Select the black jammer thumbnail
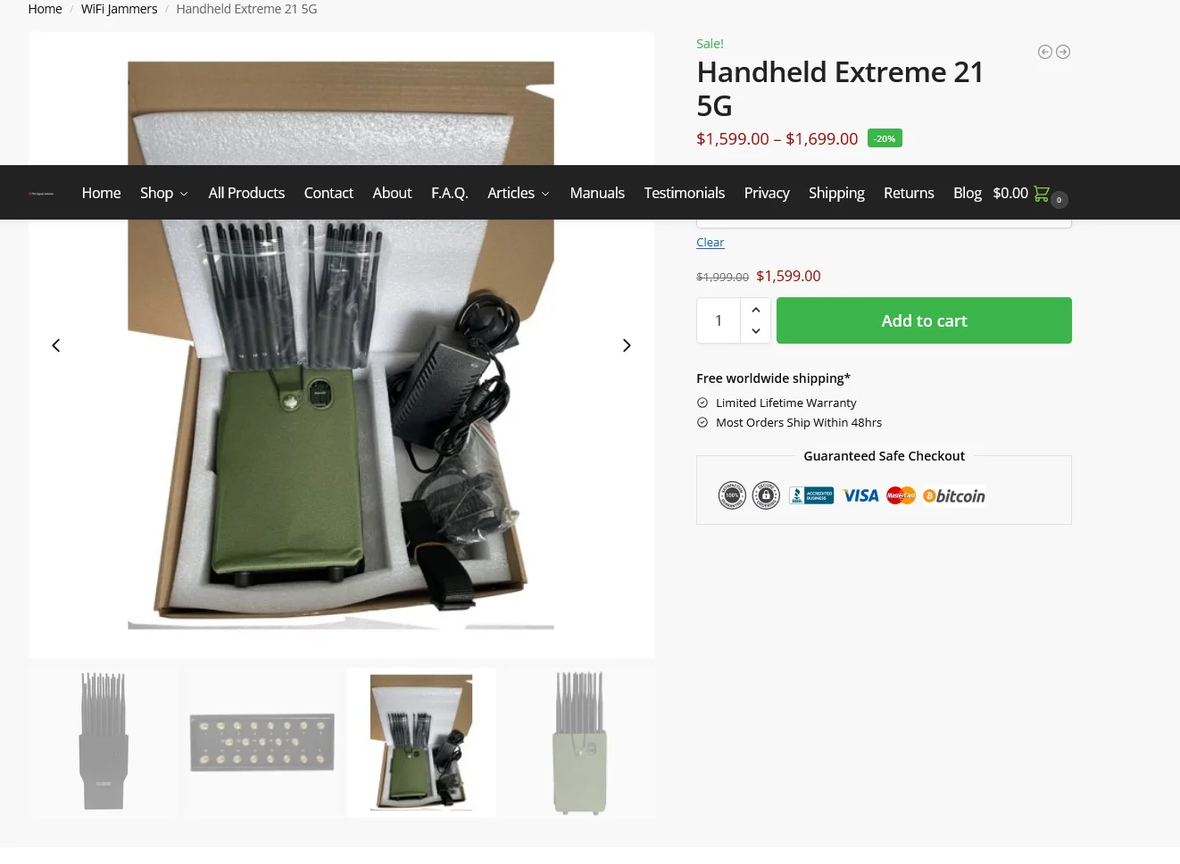The image size is (1180, 864). click(x=104, y=743)
